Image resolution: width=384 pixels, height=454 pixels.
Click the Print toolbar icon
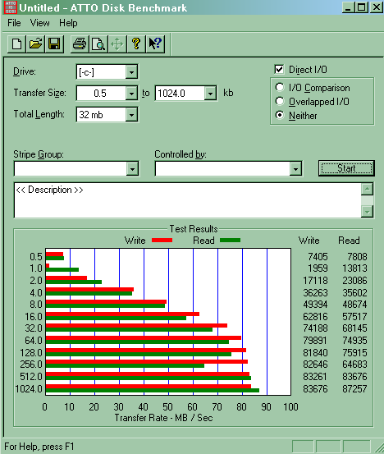(x=80, y=44)
